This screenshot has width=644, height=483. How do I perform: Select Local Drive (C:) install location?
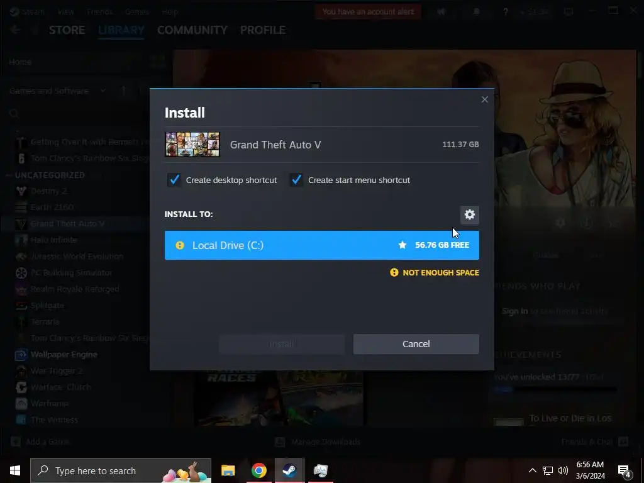(x=321, y=245)
